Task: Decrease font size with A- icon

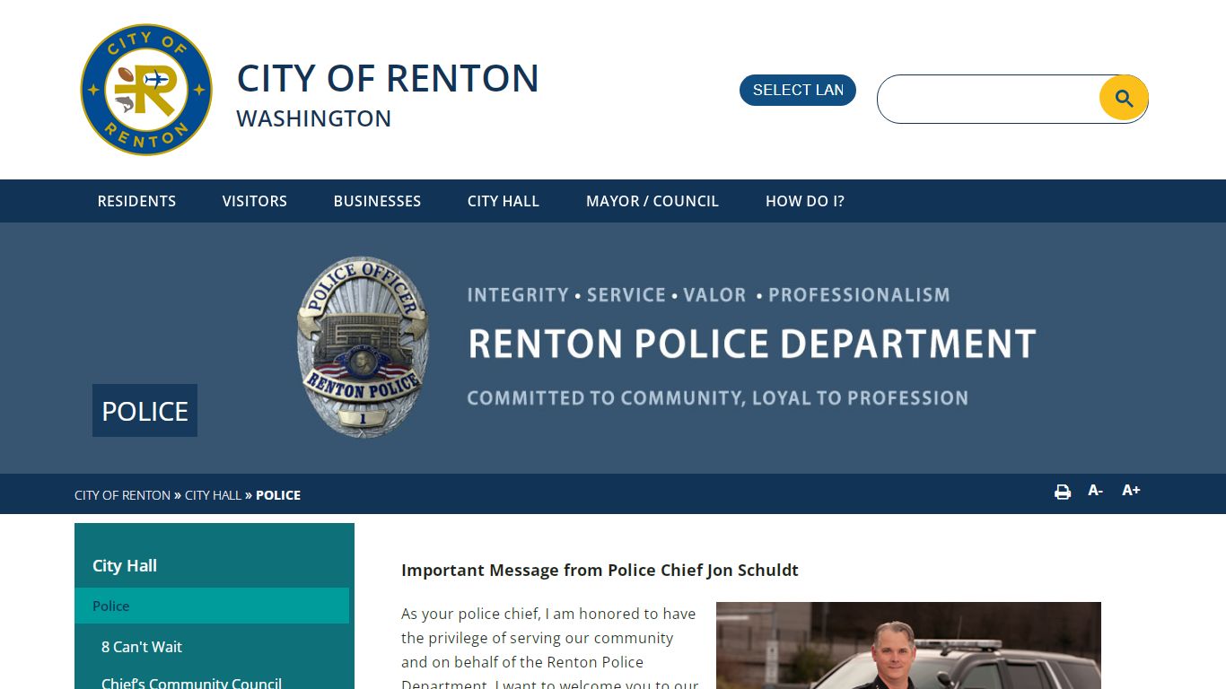Action: pos(1095,491)
